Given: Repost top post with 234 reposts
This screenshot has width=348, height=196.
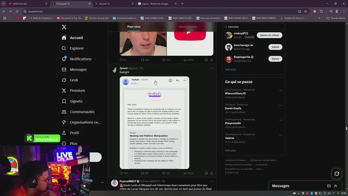Looking at the screenshot, I should [x=145, y=60].
